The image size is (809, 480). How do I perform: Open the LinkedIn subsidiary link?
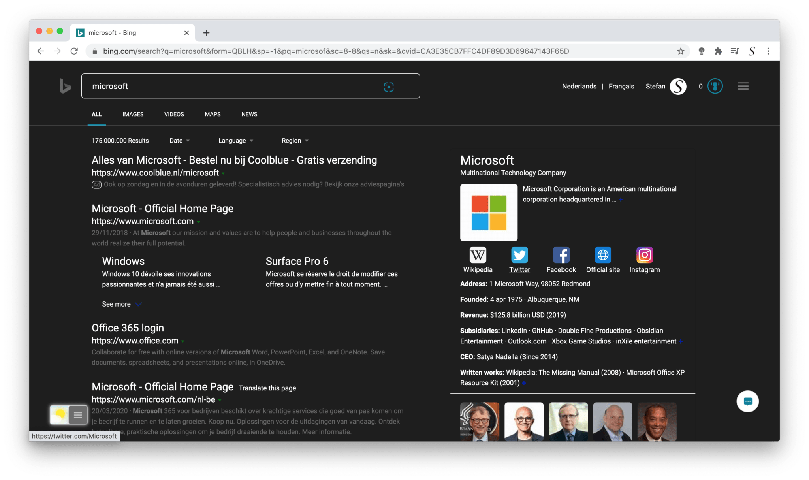[514, 331]
